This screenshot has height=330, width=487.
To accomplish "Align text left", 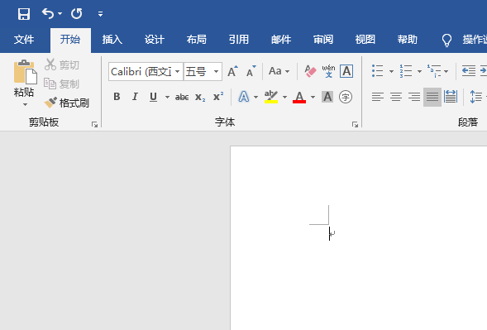I will coord(378,97).
